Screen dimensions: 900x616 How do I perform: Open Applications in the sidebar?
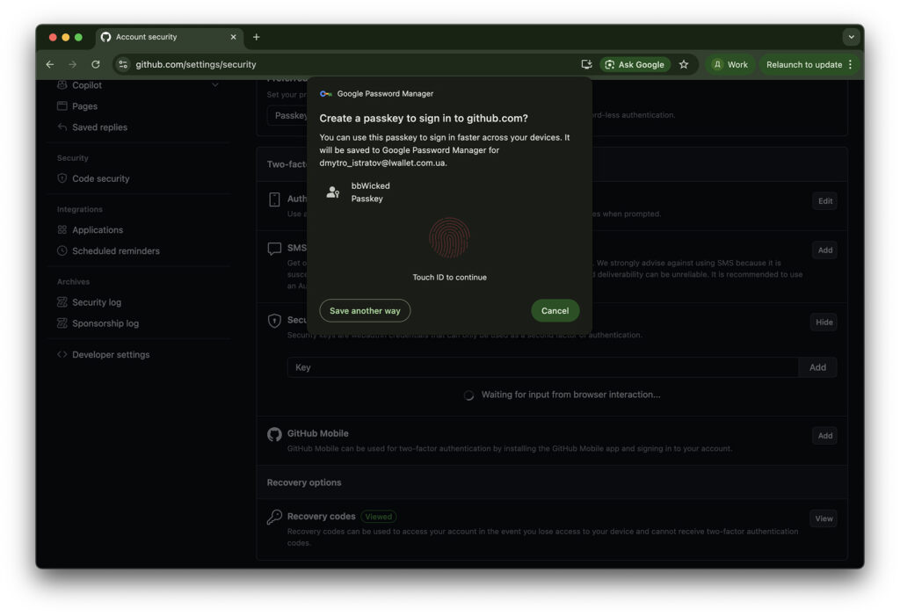point(97,229)
